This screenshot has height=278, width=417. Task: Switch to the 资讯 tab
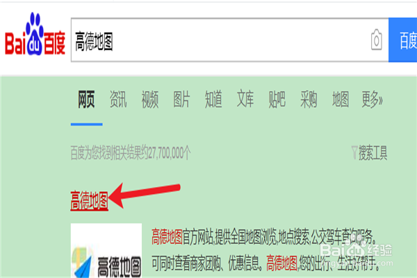coord(118,99)
